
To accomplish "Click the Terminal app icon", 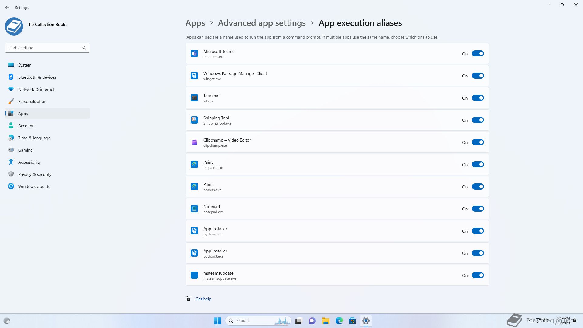I will tap(194, 98).
